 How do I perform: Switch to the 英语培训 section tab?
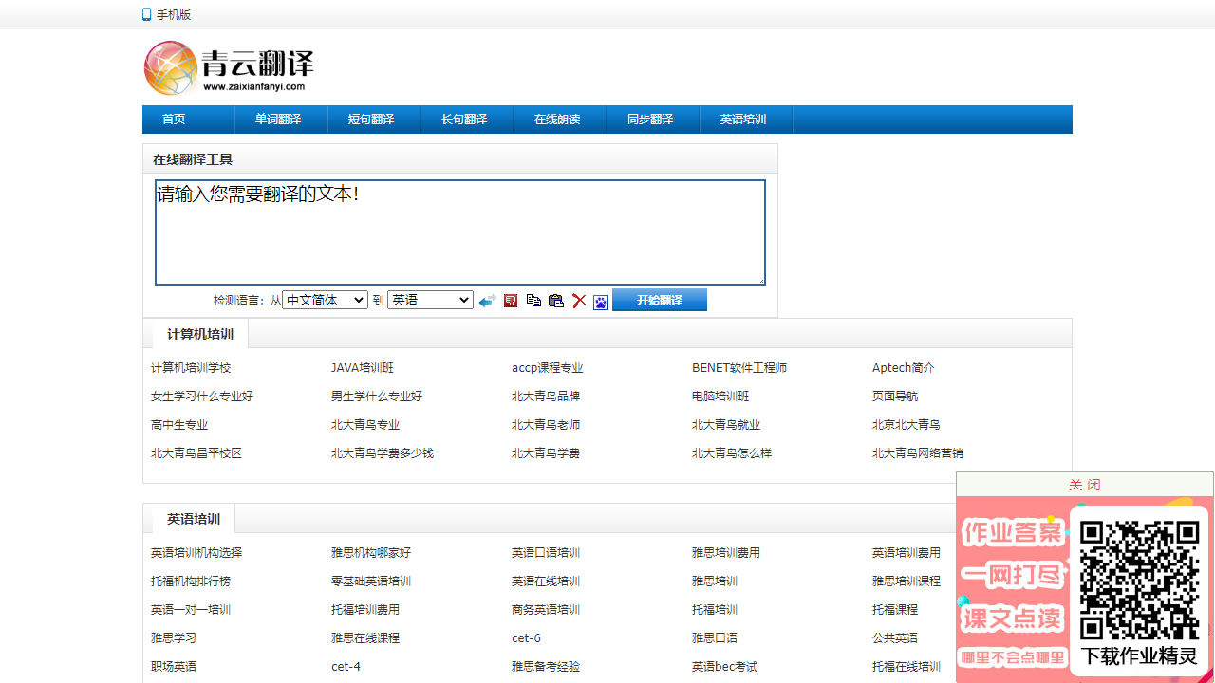[194, 519]
